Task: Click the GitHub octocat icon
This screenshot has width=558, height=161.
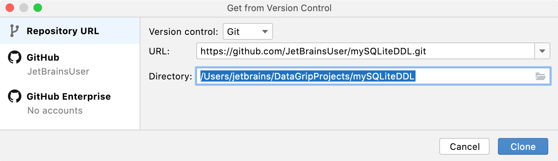Action: (15, 58)
